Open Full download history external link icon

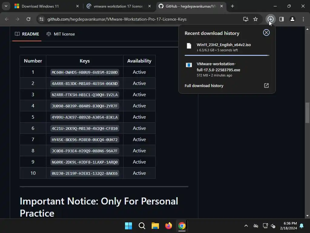pos(266,86)
